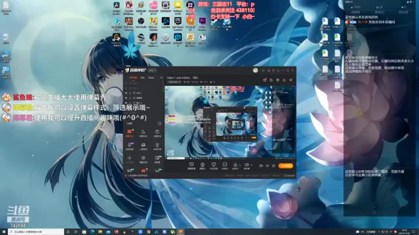
Task: Switch to the third scene tab
Action: click(151, 78)
